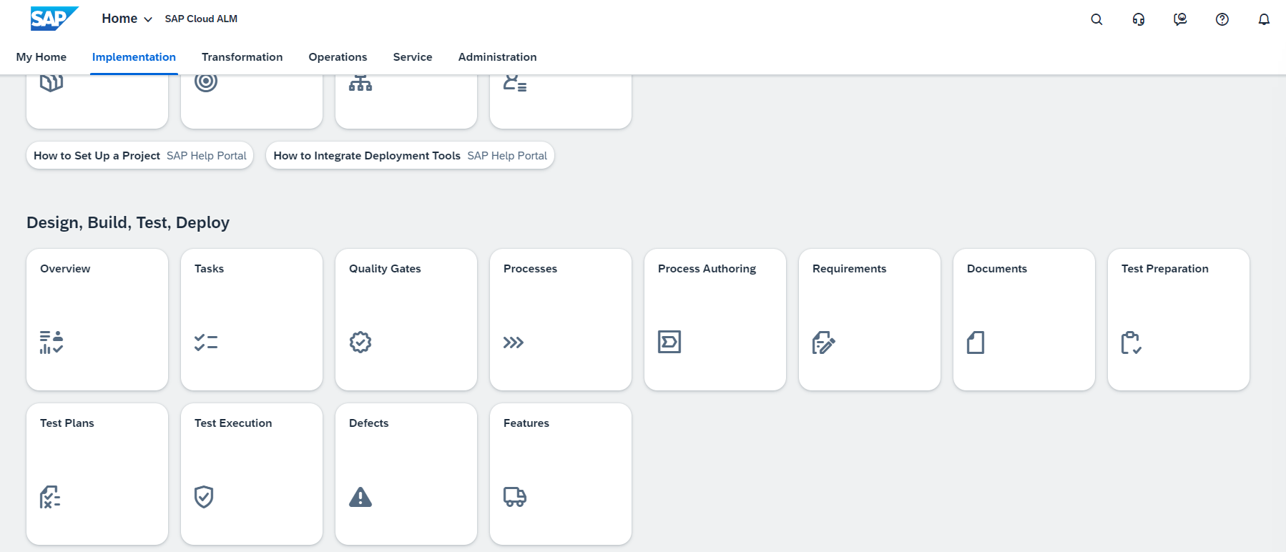Open the global search icon
The image size is (1286, 552).
(x=1096, y=19)
